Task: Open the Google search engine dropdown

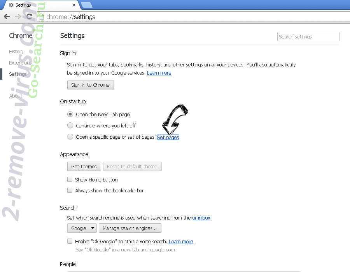Action: pos(82,228)
